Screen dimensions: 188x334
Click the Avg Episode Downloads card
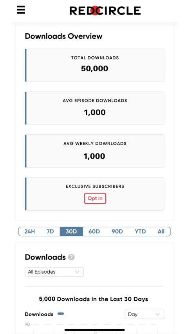click(x=95, y=108)
